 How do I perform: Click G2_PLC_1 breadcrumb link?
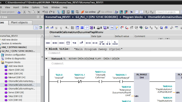[96, 17]
